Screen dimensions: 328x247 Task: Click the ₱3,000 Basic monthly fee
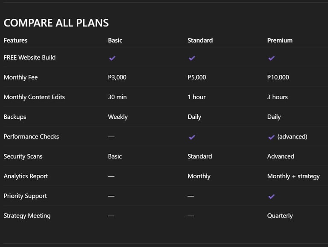click(117, 77)
